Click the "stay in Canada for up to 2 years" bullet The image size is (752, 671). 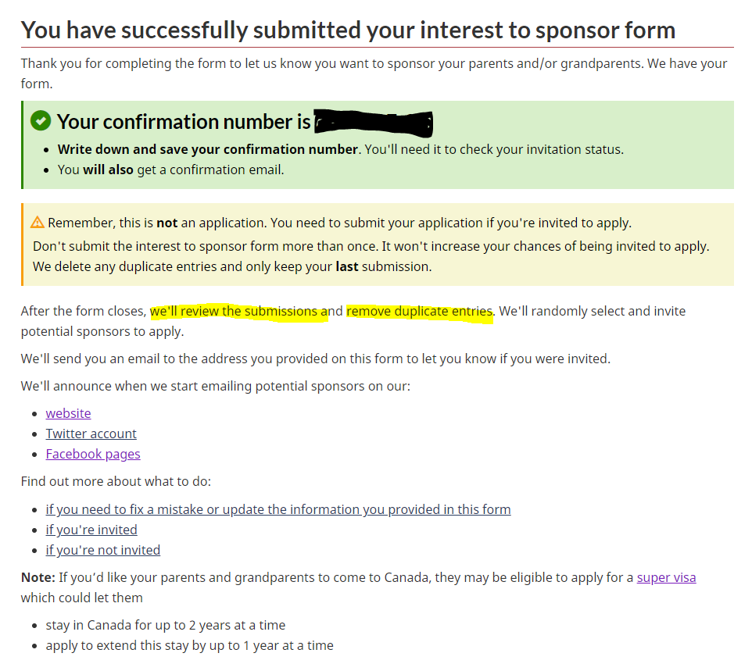tap(166, 626)
